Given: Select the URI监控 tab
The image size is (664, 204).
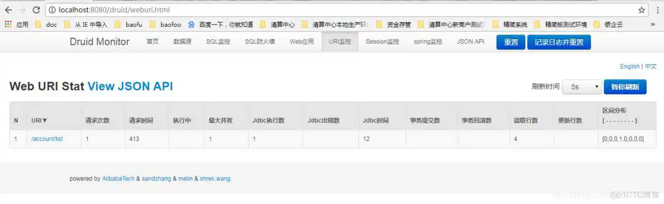Looking at the screenshot, I should point(340,42).
